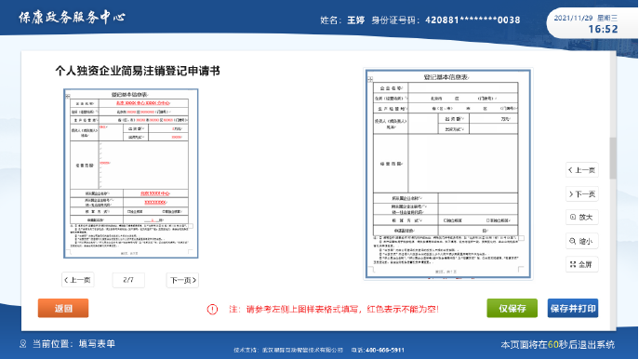This screenshot has width=639, height=359.
Task: Click the 放大 zoom-in icon button
Action: (x=582, y=218)
